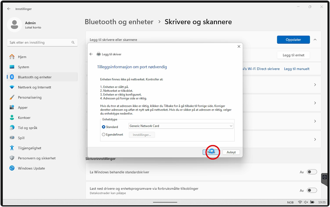Enable downloads over forbruksmålte tilkoblinger switch
330x207 pixels.
point(312,190)
